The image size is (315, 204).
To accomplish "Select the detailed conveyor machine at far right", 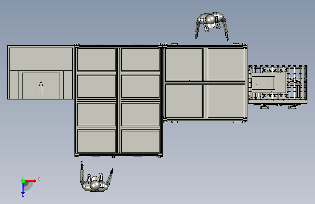I will coord(278,87).
